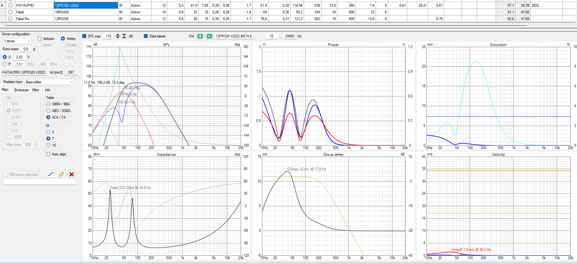Screen dimensions: 577x264
Task: Click the Impedance graph title
Action: point(166,155)
